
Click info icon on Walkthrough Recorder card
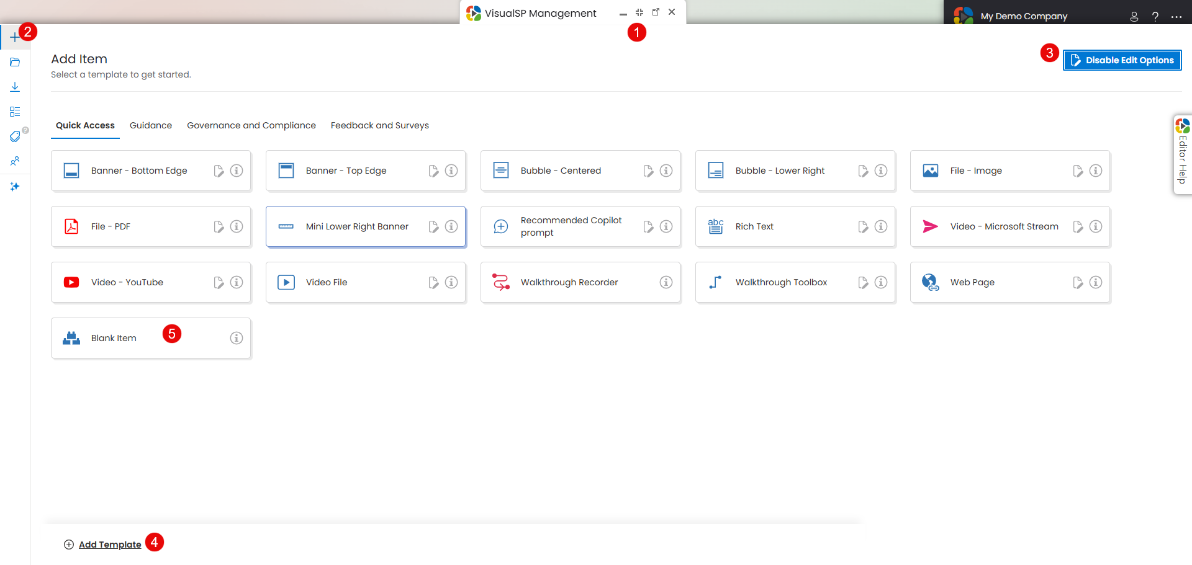tap(666, 282)
